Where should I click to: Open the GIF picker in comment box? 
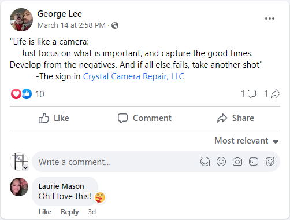[254, 162]
